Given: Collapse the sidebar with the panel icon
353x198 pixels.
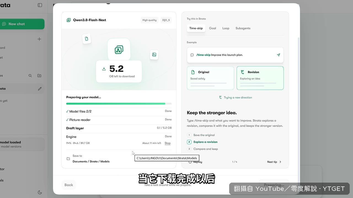Looking at the screenshot, I should click(40, 5).
